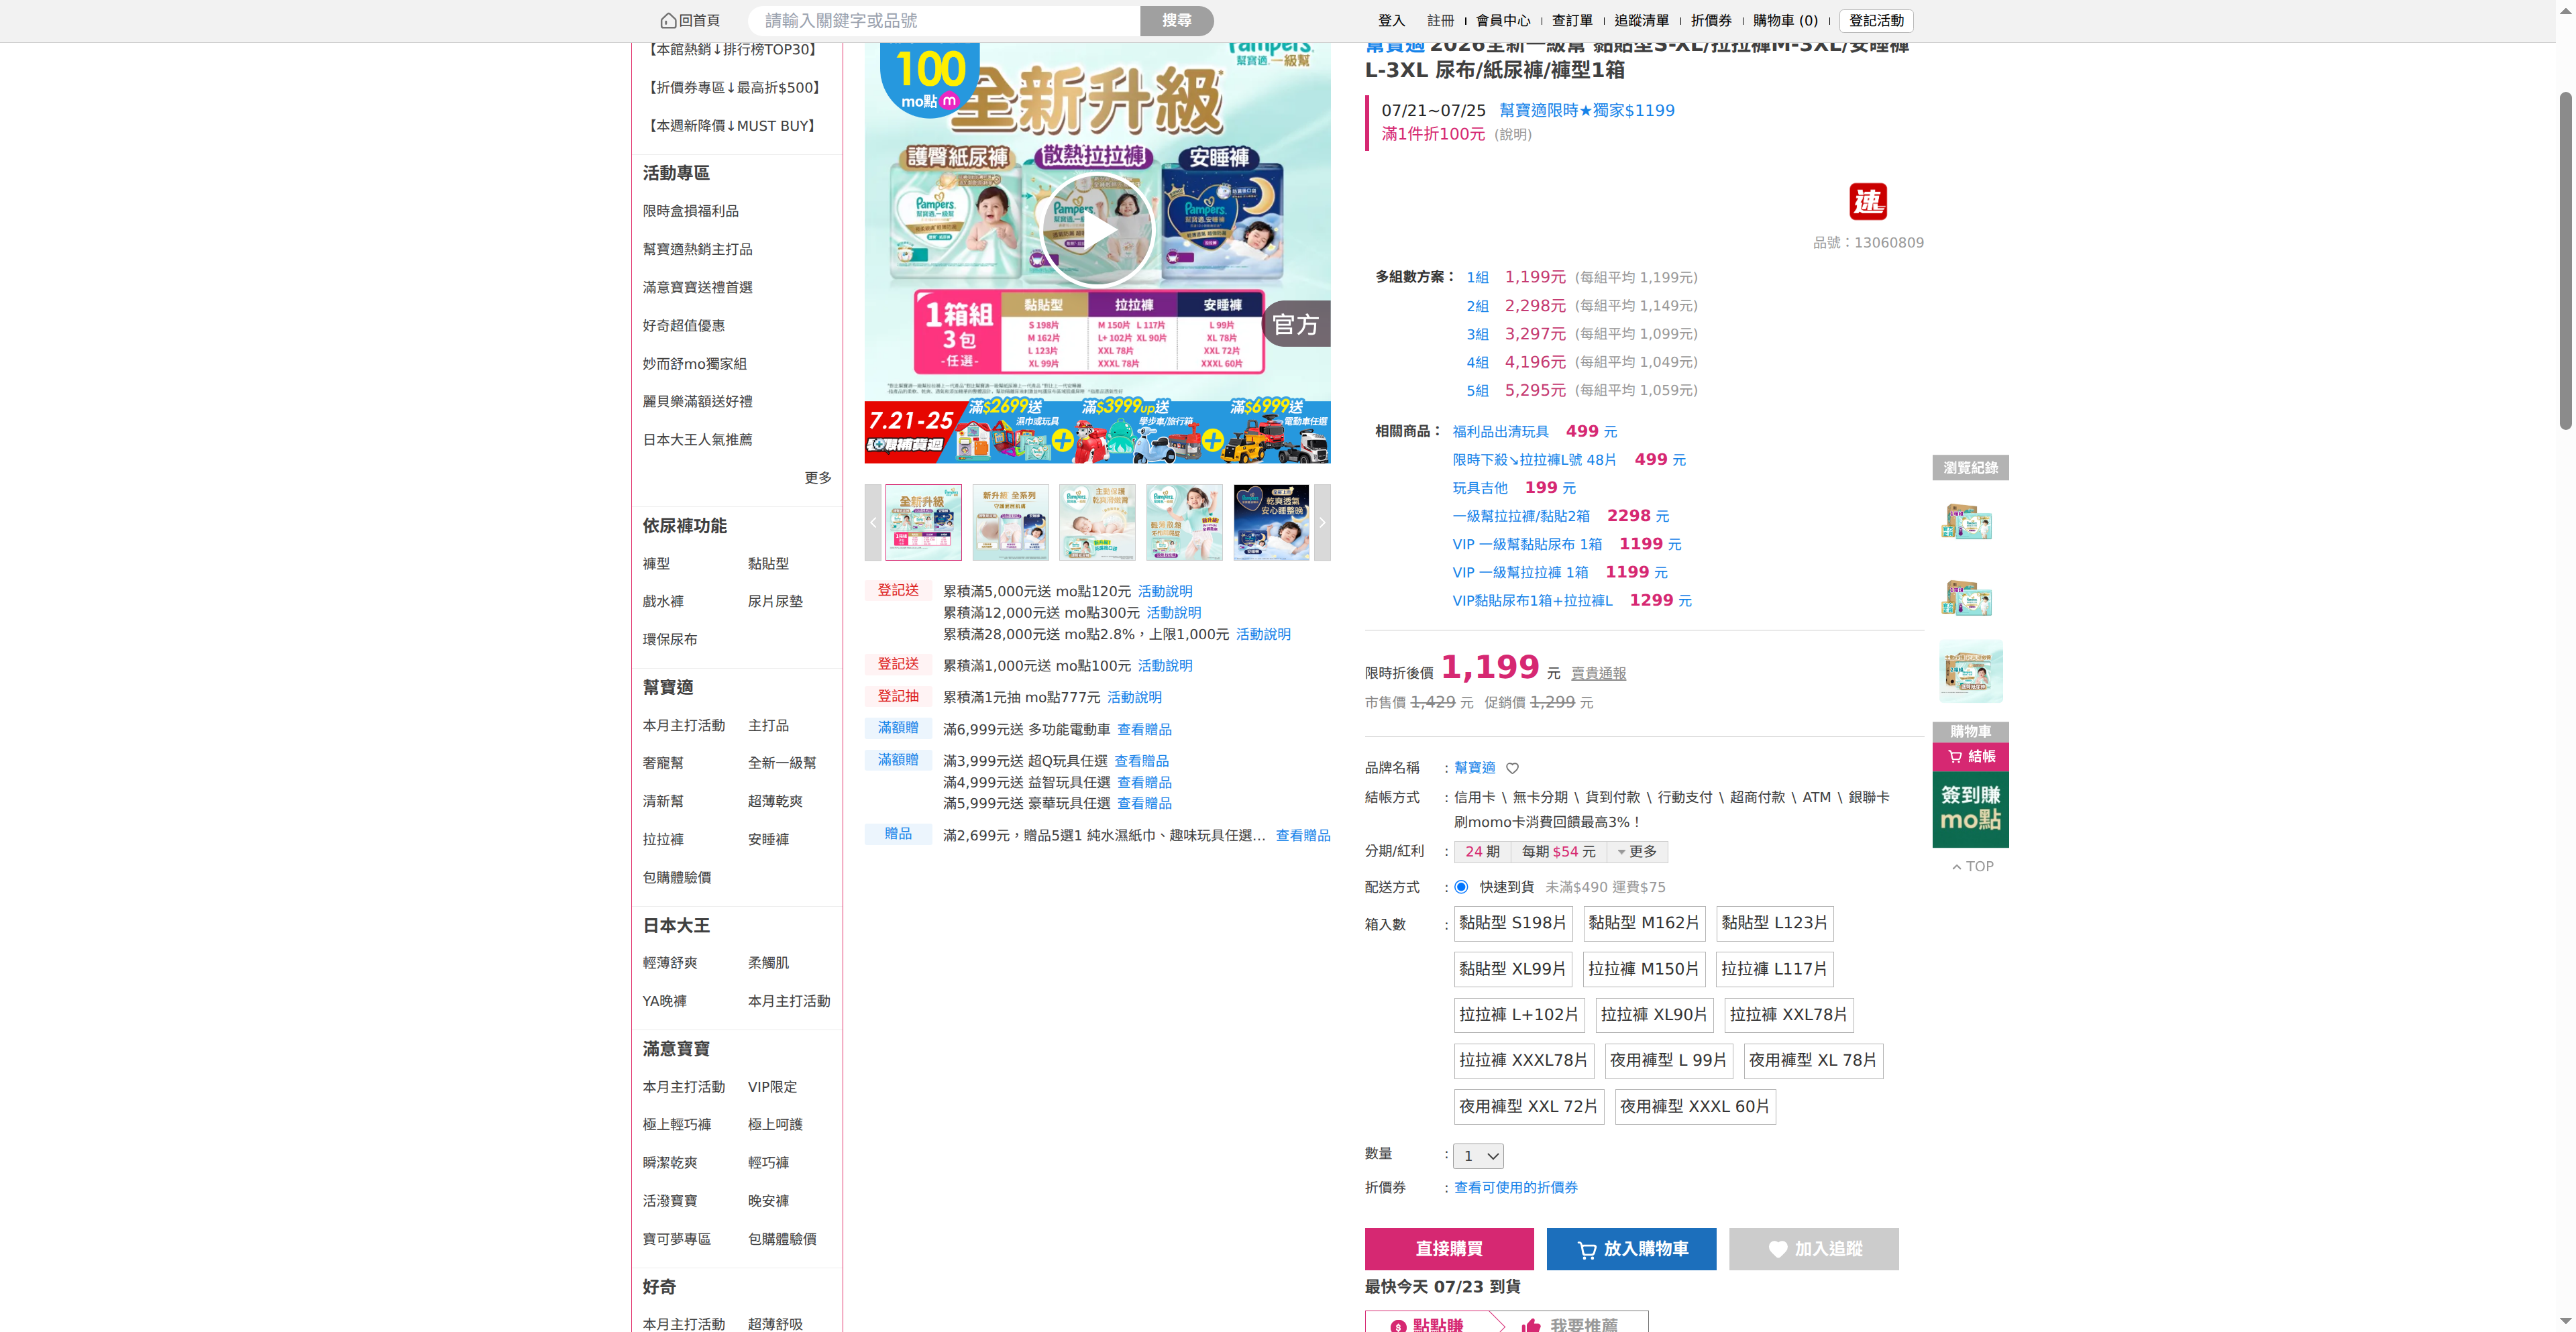The image size is (2576, 1332).
Task: Show next gallery thumbnails with right arrow
Action: pos(1322,522)
